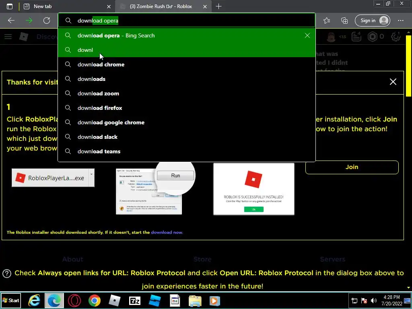Remove the download opera suggestion
The height and width of the screenshot is (309, 412).
[x=307, y=35]
